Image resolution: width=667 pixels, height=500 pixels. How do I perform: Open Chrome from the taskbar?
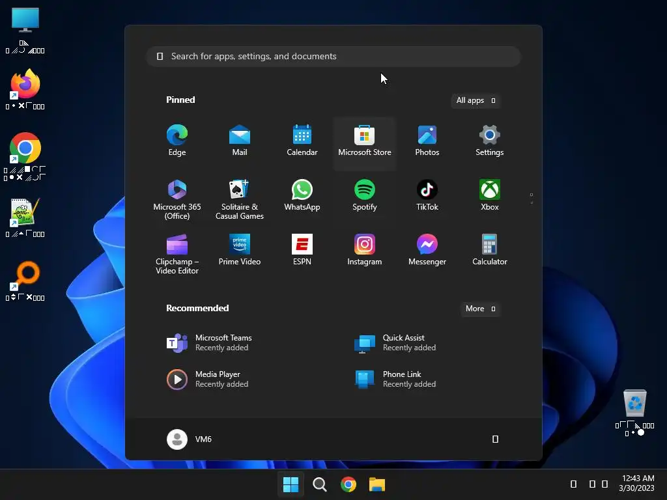point(348,484)
